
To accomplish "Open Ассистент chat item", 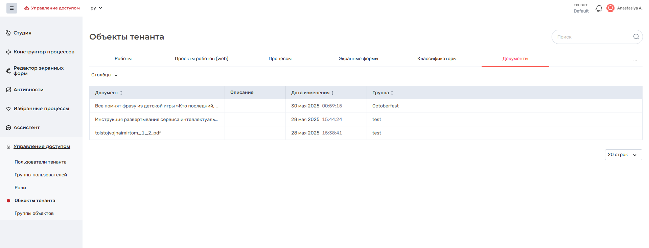I will coord(26,127).
